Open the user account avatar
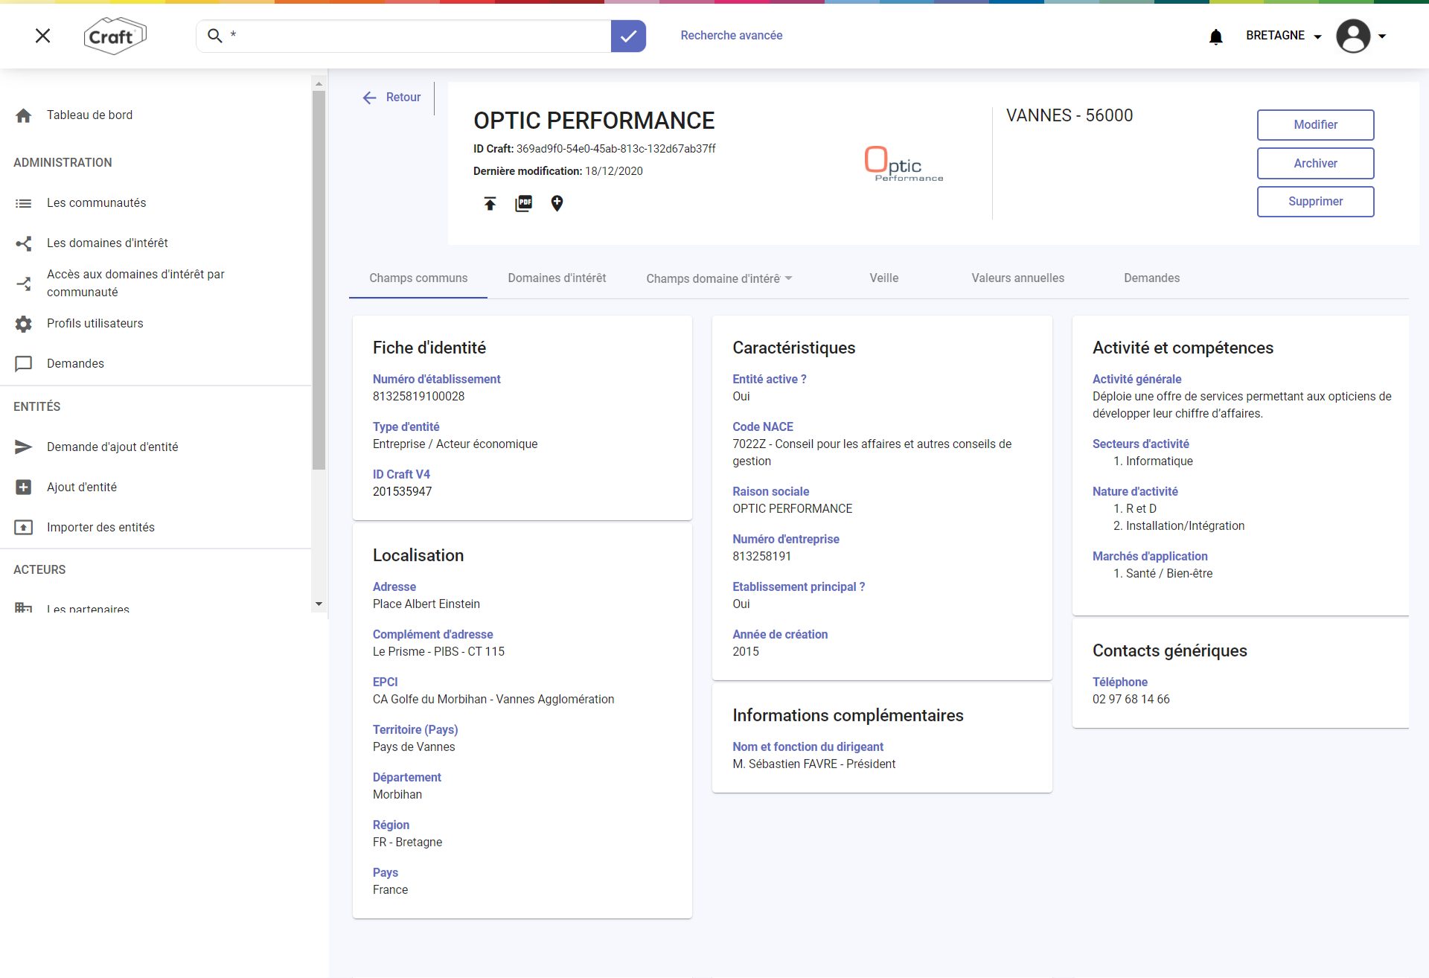 tap(1353, 36)
